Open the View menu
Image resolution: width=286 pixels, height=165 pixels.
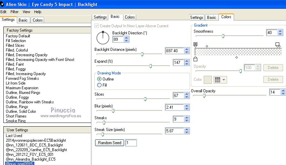coord(26,12)
